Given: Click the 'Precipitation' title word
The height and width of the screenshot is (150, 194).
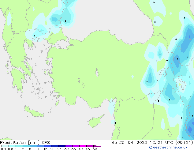Looking at the screenshot, I should [13, 143].
